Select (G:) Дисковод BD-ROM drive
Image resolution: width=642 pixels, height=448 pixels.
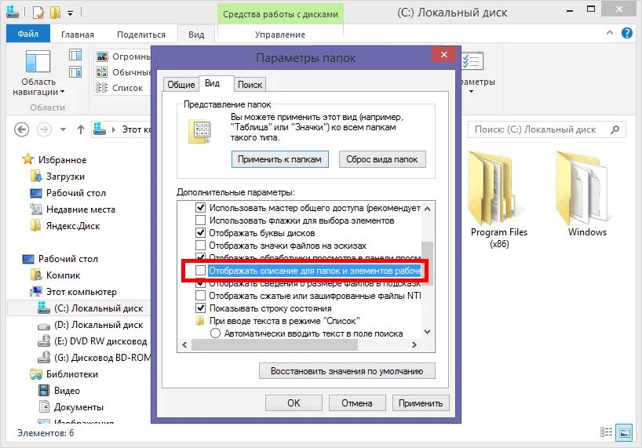click(x=94, y=358)
